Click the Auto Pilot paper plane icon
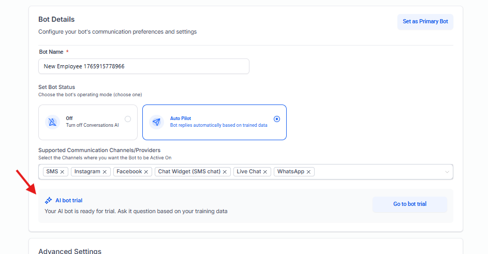The height and width of the screenshot is (254, 488). (x=156, y=122)
